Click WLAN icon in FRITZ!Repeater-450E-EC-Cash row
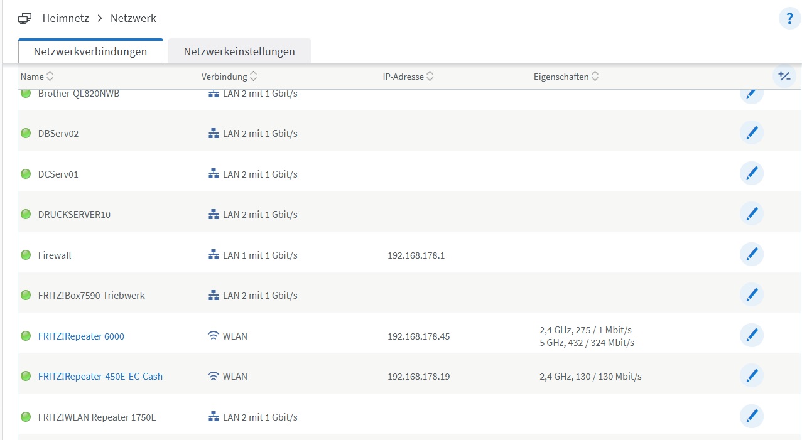This screenshot has height=440, width=802. 214,376
